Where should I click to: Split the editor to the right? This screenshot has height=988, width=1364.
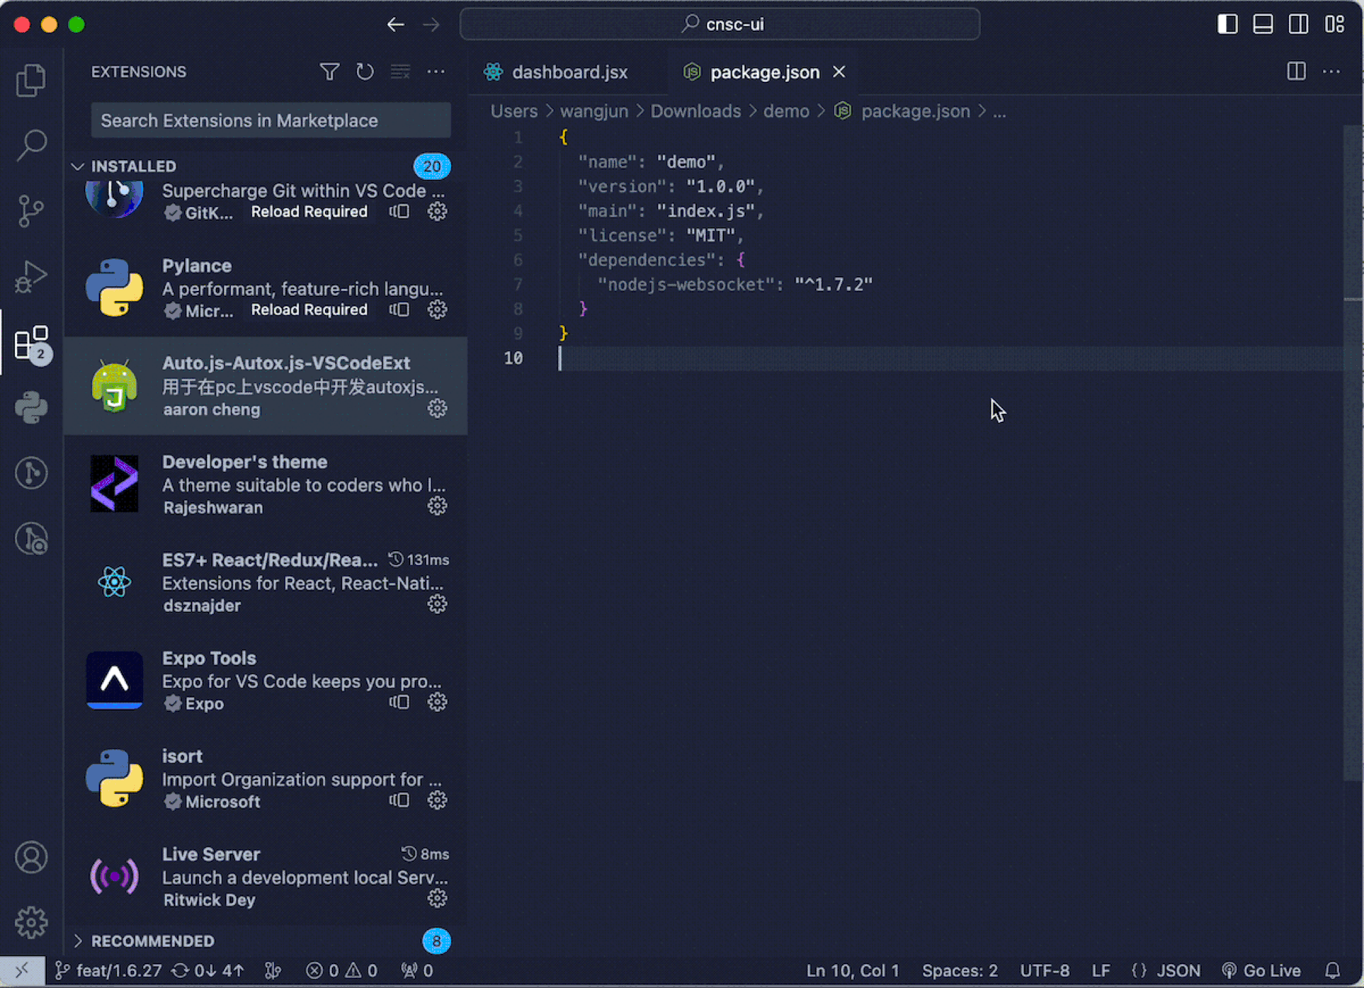(1297, 72)
